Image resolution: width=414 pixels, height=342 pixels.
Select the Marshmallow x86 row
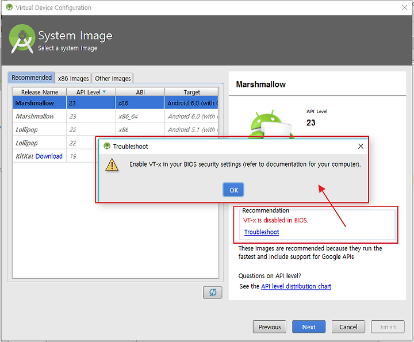116,103
